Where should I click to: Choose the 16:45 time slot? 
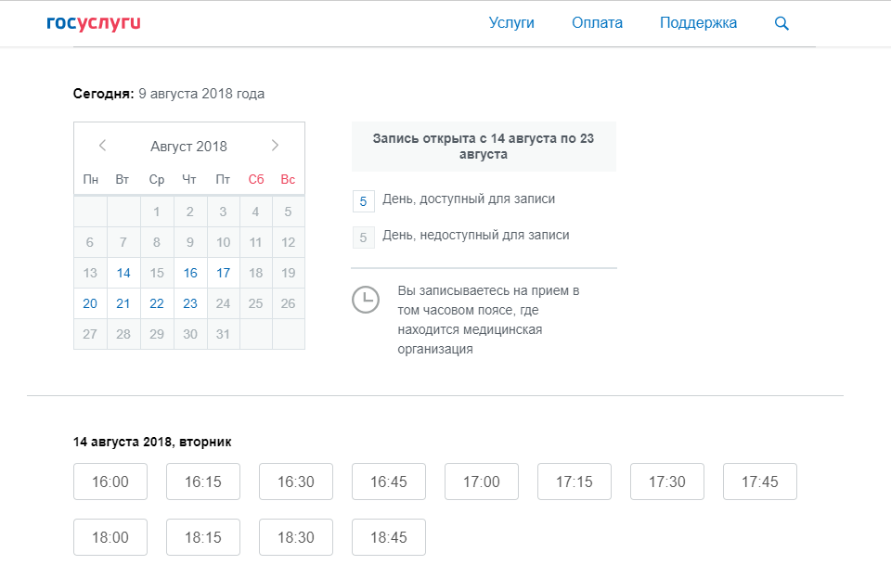(389, 482)
